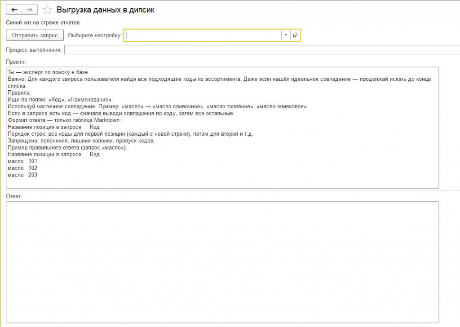Expand the Выберите настройку dropdown arrow
This screenshot has height=327, width=460.
click(286, 35)
